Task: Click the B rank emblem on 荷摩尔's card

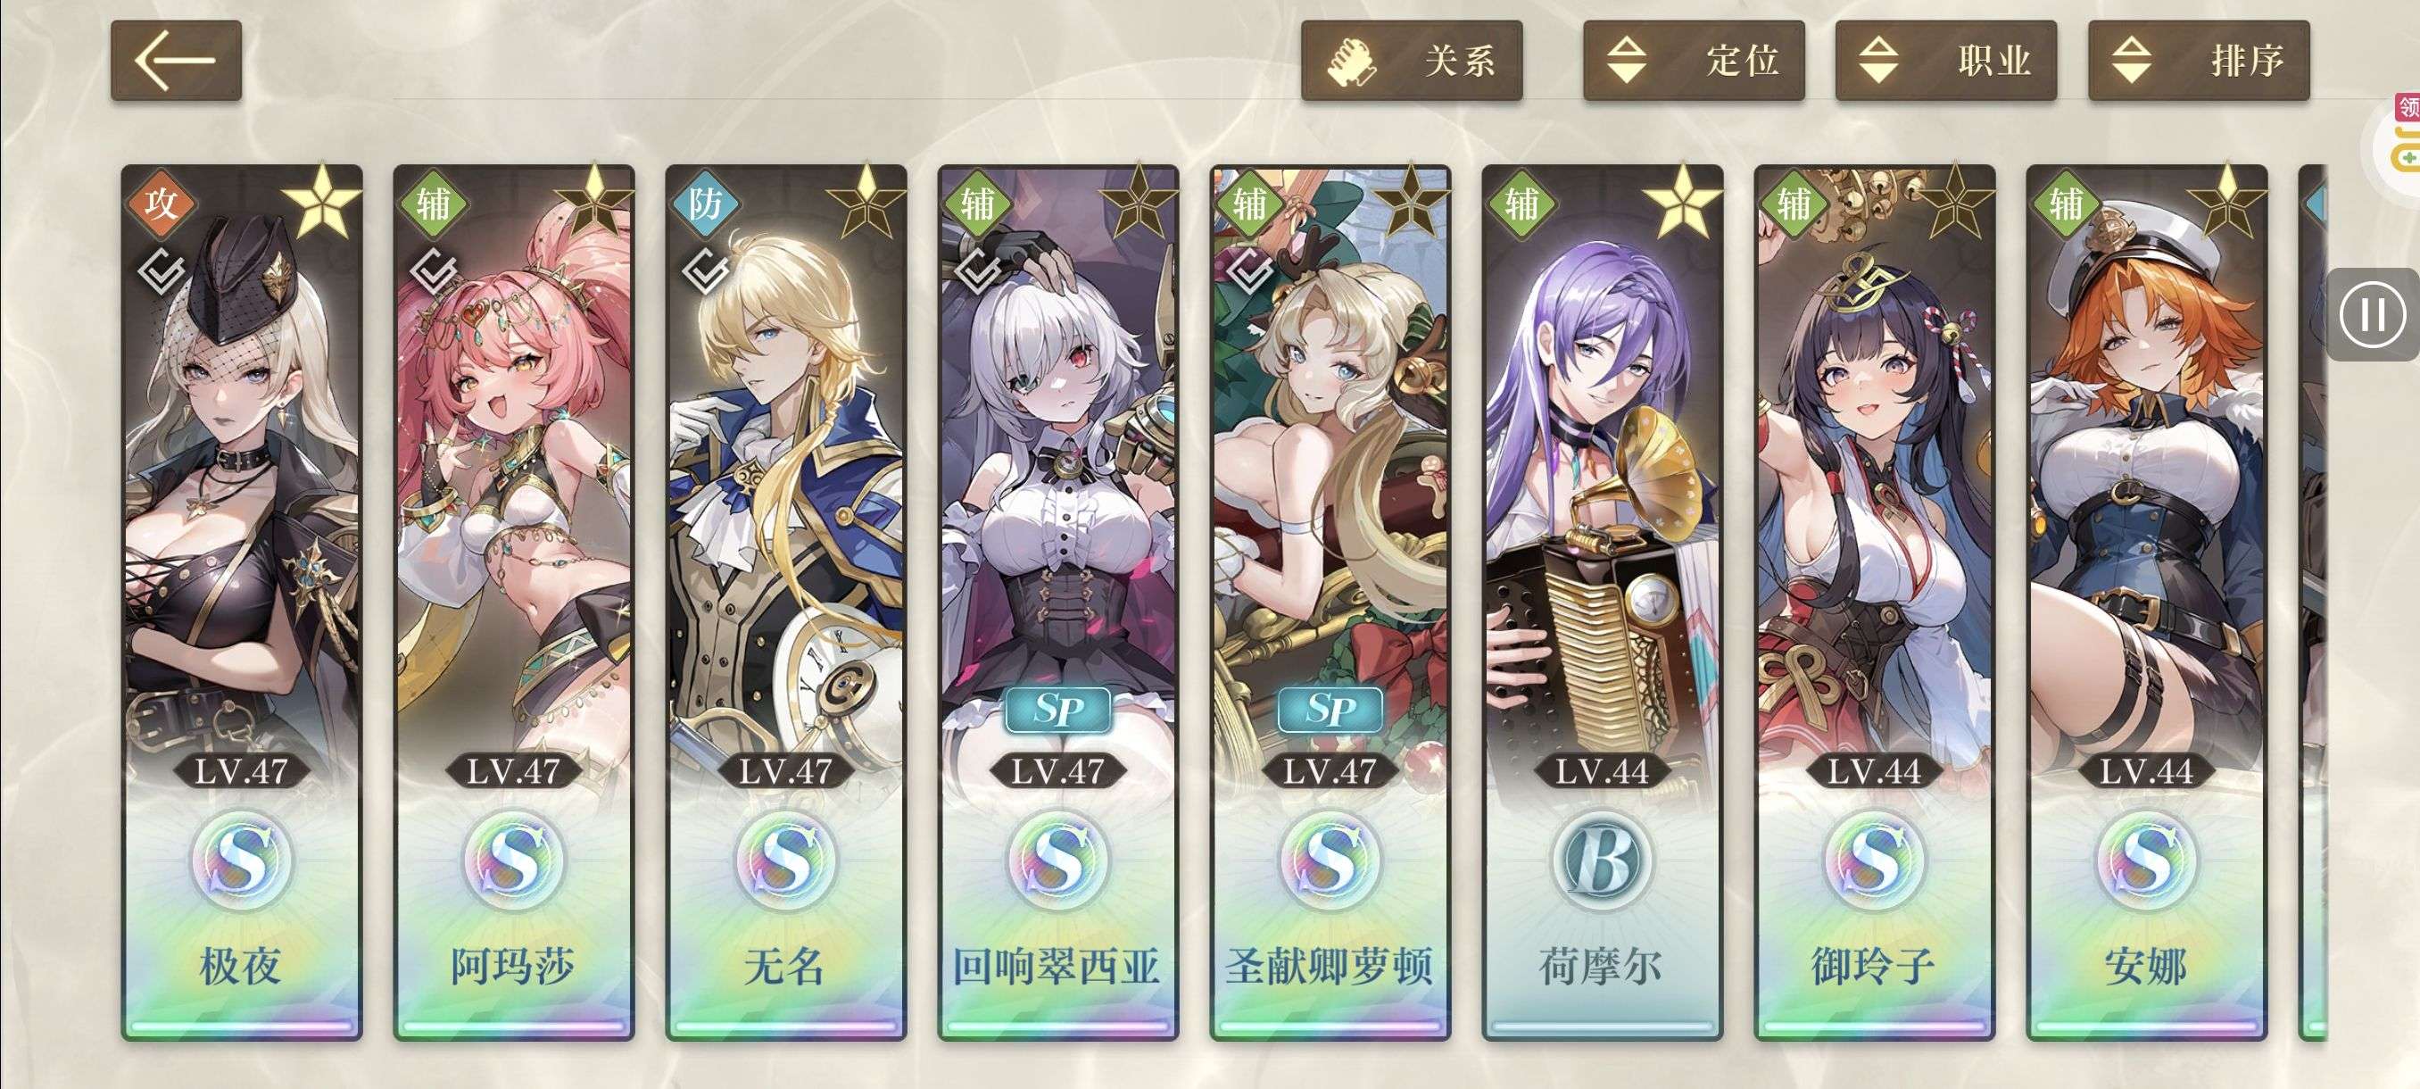Action: 1603,860
